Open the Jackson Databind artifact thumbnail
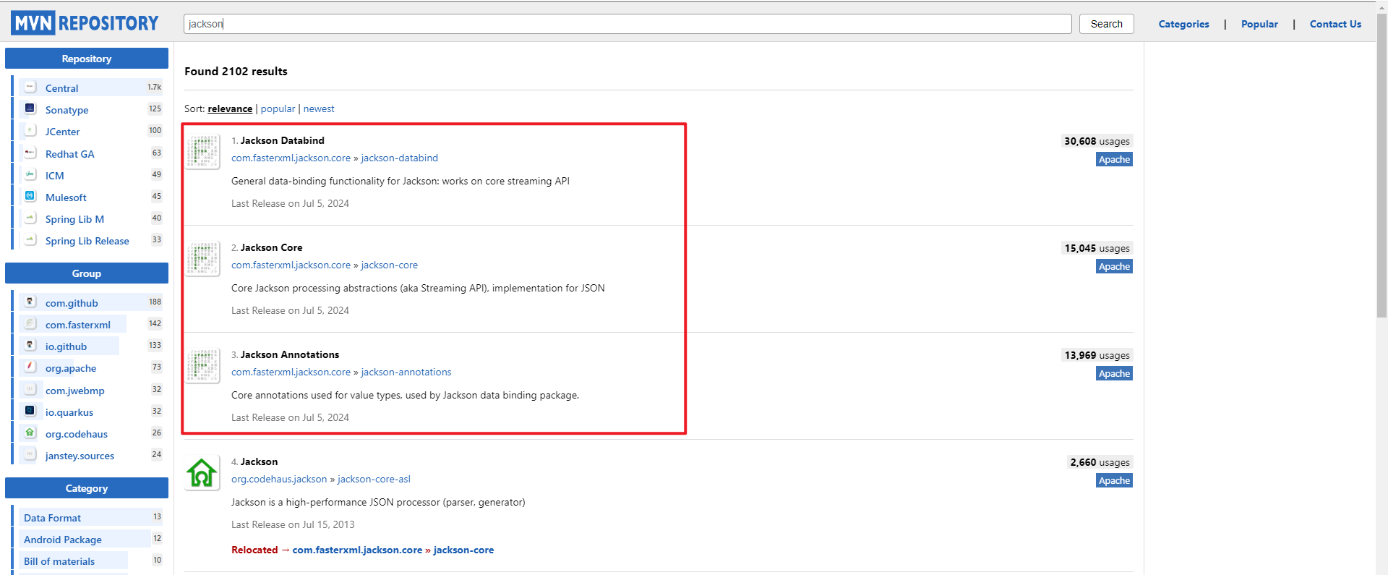 coord(202,151)
